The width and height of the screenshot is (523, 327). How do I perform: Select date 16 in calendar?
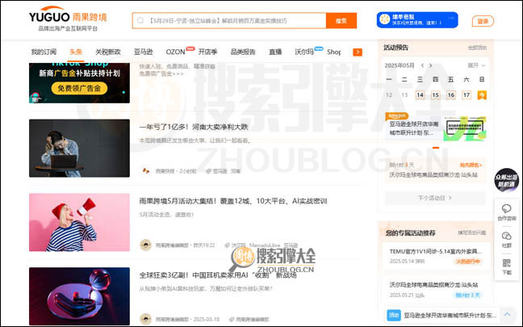pos(451,95)
